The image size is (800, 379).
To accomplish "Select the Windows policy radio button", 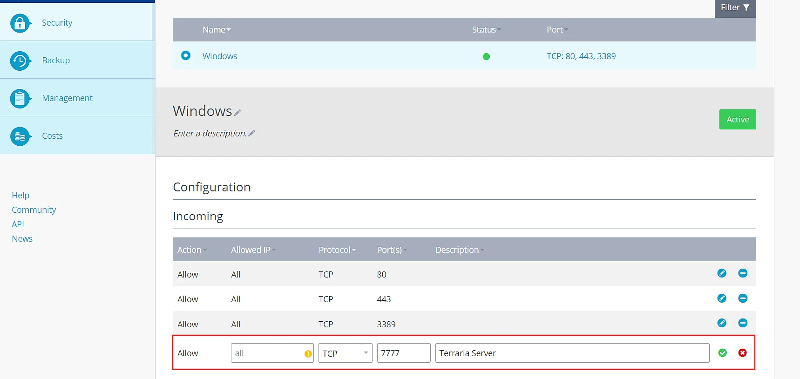I will point(186,55).
